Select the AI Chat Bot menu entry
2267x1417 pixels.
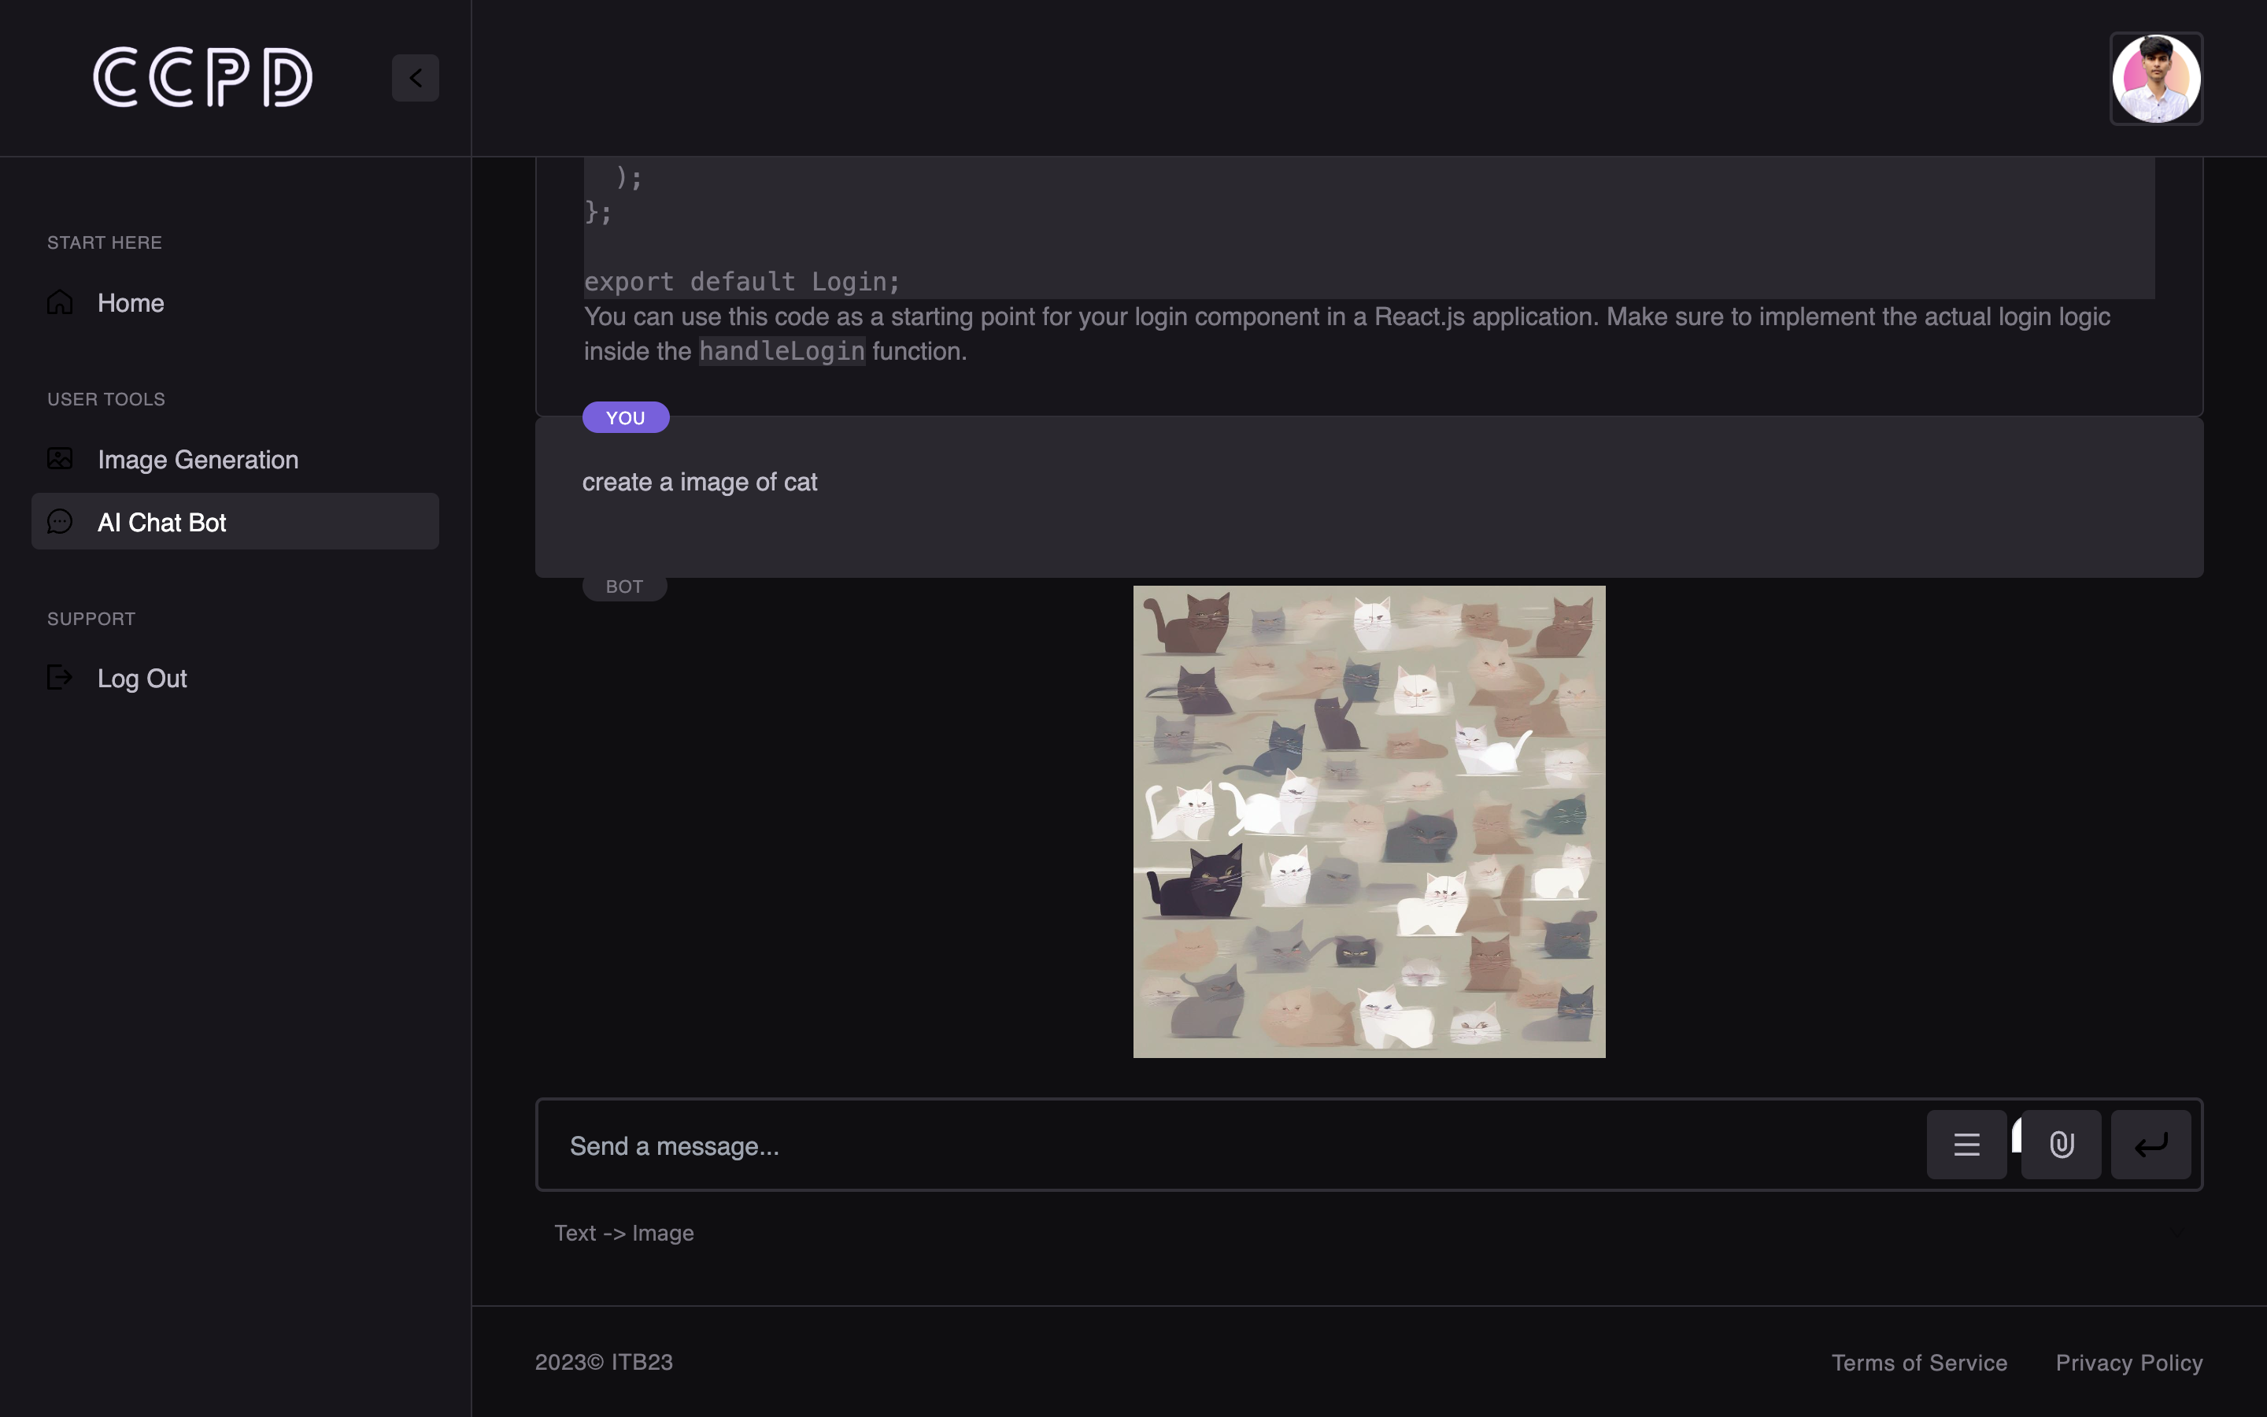coord(162,522)
